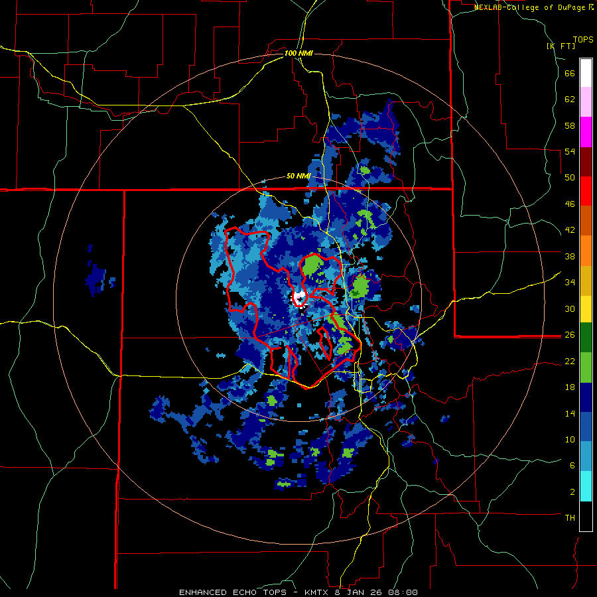Click the legend value '50'

coord(570,177)
